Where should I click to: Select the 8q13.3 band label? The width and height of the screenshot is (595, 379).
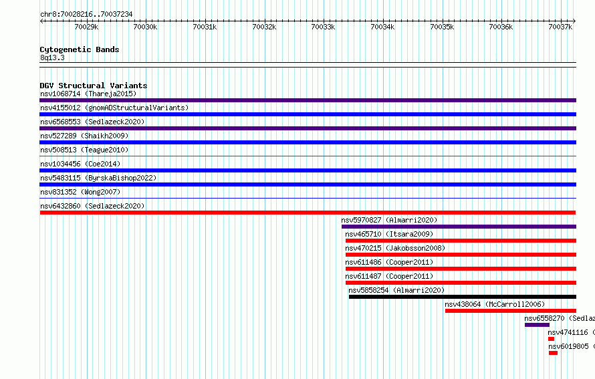tap(52, 57)
